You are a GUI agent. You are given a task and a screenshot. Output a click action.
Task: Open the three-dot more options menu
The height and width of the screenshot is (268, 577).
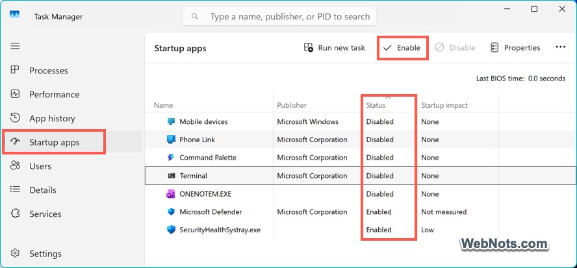pyautogui.click(x=561, y=47)
